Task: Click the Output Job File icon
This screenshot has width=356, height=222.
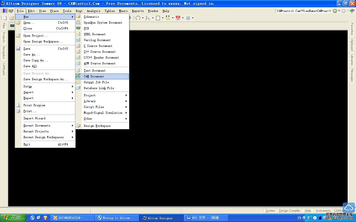Action: [x=78, y=82]
